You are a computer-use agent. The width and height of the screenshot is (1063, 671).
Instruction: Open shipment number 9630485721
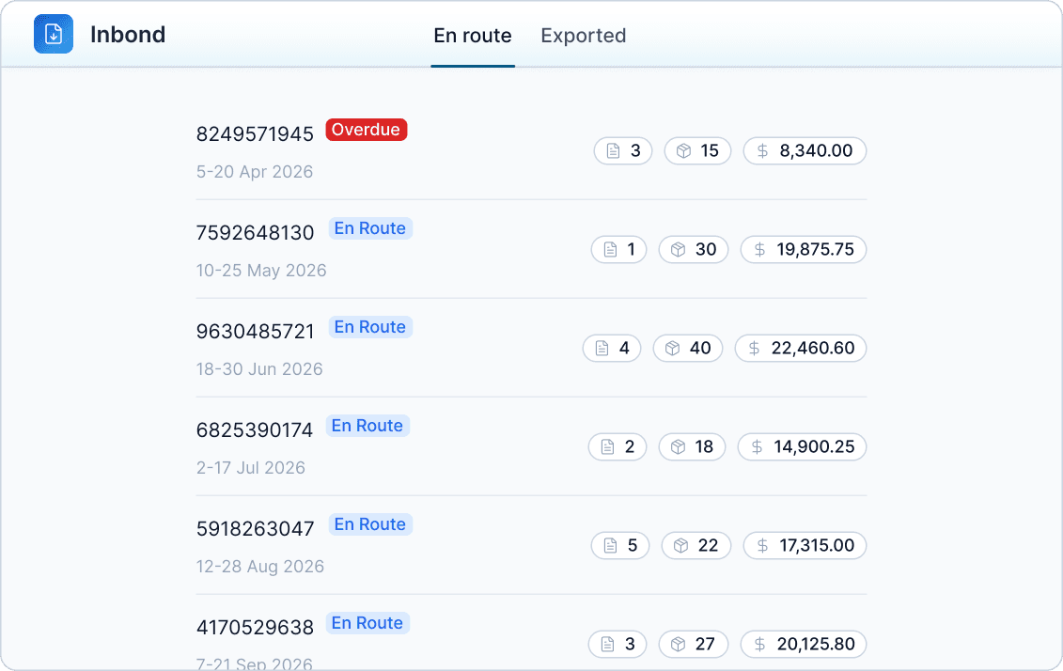tap(255, 332)
